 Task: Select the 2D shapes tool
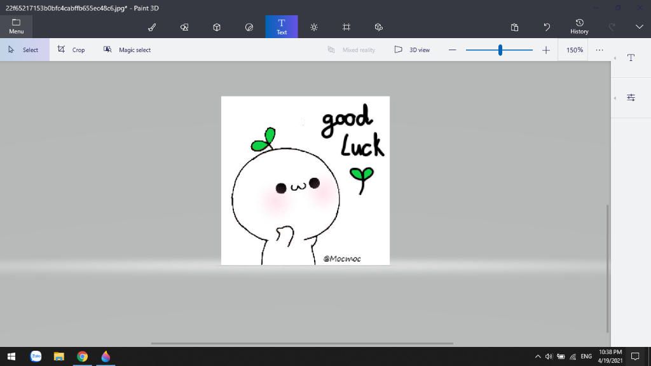click(184, 27)
